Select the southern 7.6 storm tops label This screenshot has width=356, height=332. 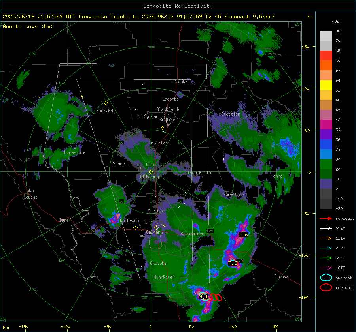[x=232, y=263]
